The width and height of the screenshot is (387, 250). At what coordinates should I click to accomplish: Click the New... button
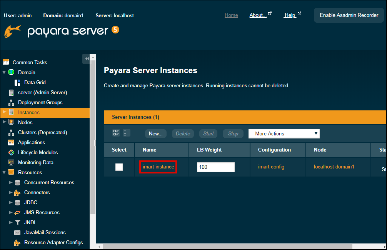click(155, 133)
